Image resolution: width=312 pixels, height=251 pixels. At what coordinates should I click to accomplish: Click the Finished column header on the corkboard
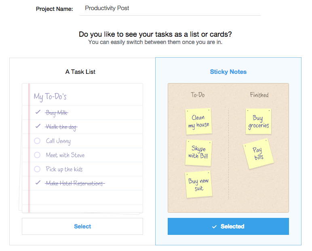coord(259,95)
